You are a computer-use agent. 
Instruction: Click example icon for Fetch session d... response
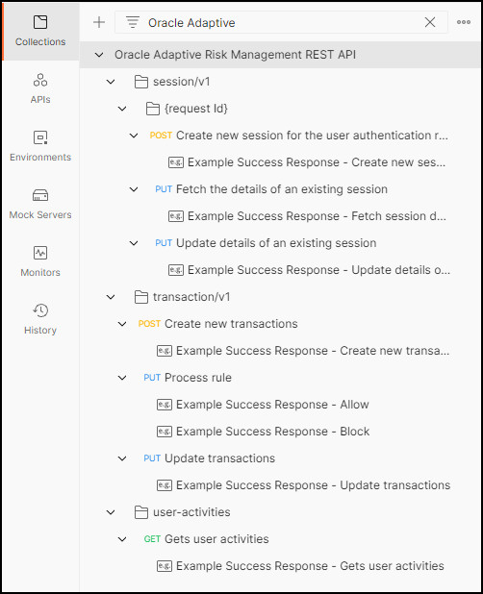click(x=176, y=216)
